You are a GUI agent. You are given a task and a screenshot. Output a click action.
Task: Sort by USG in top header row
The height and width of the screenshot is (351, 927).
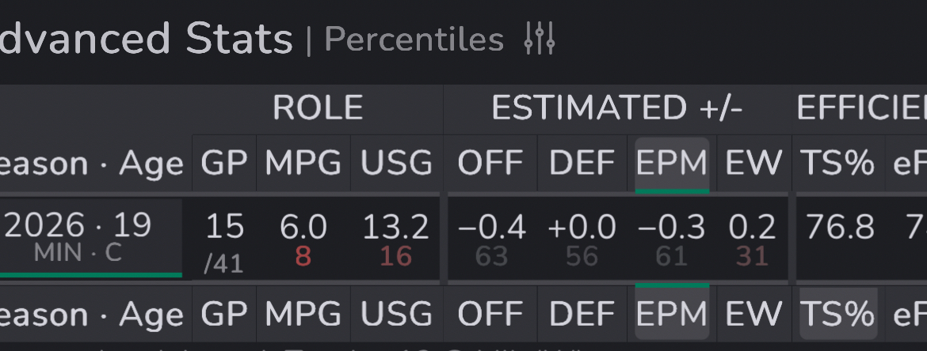(x=396, y=164)
